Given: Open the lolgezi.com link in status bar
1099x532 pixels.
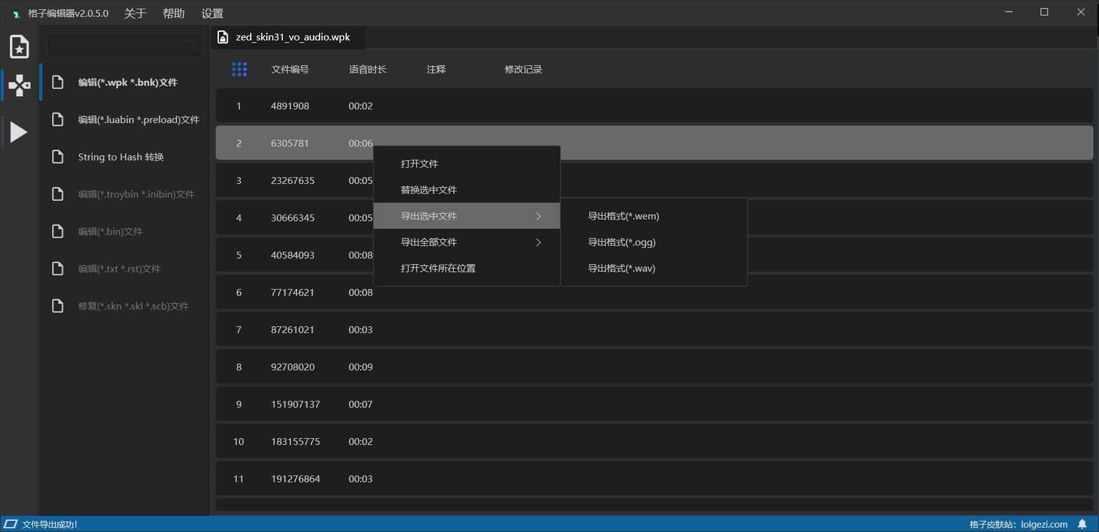Looking at the screenshot, I should point(1044,525).
